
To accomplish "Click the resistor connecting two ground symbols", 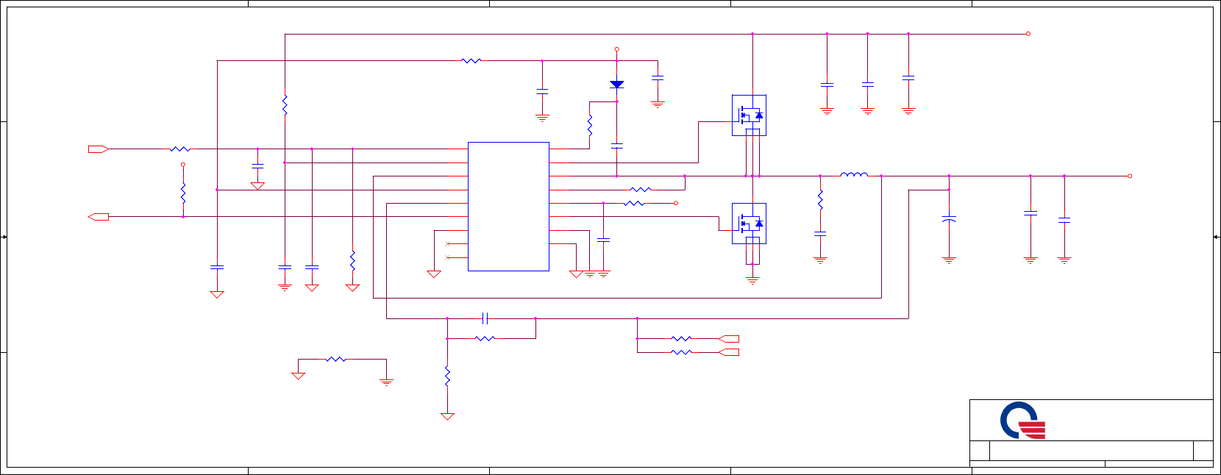I will (335, 360).
